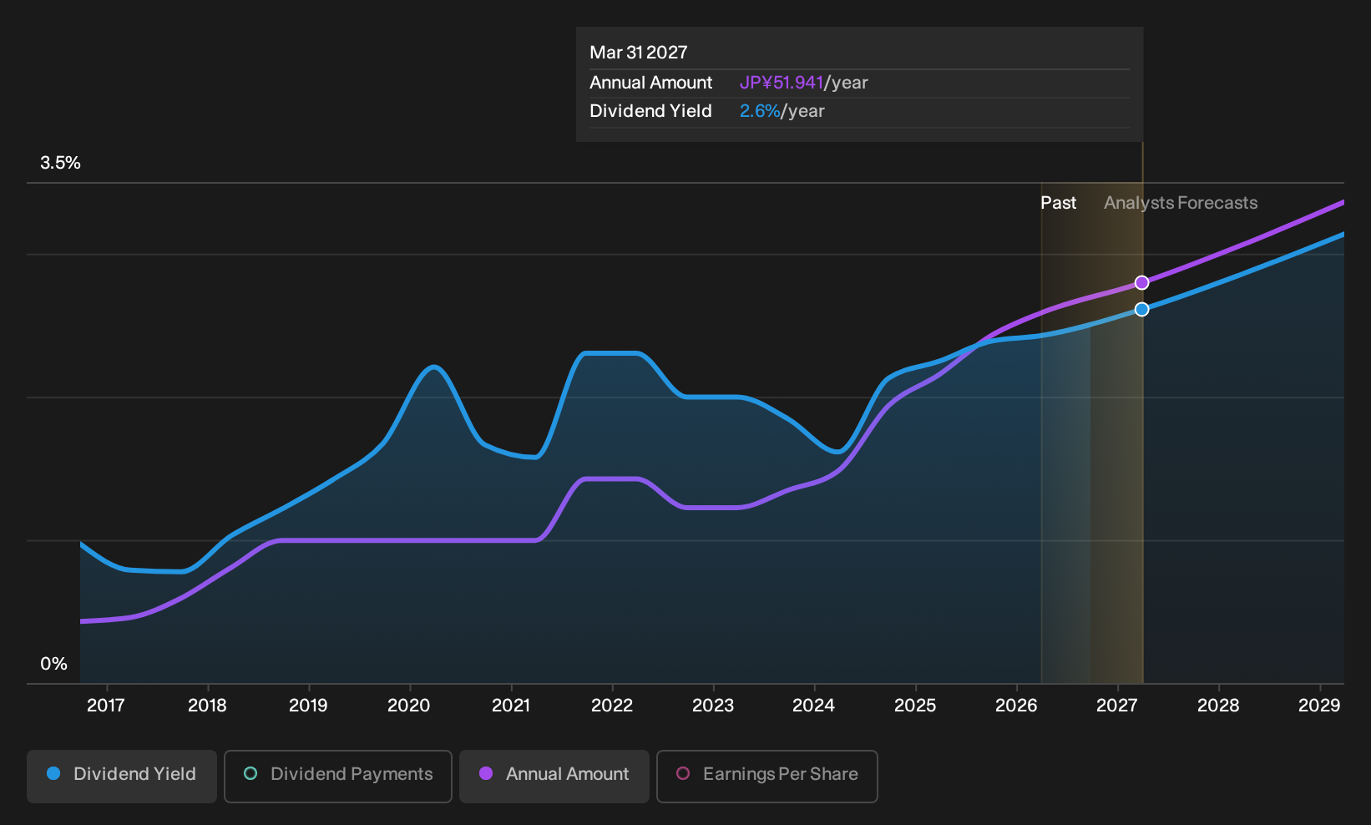
Task: Click the Past region label
Action: coord(1059,203)
